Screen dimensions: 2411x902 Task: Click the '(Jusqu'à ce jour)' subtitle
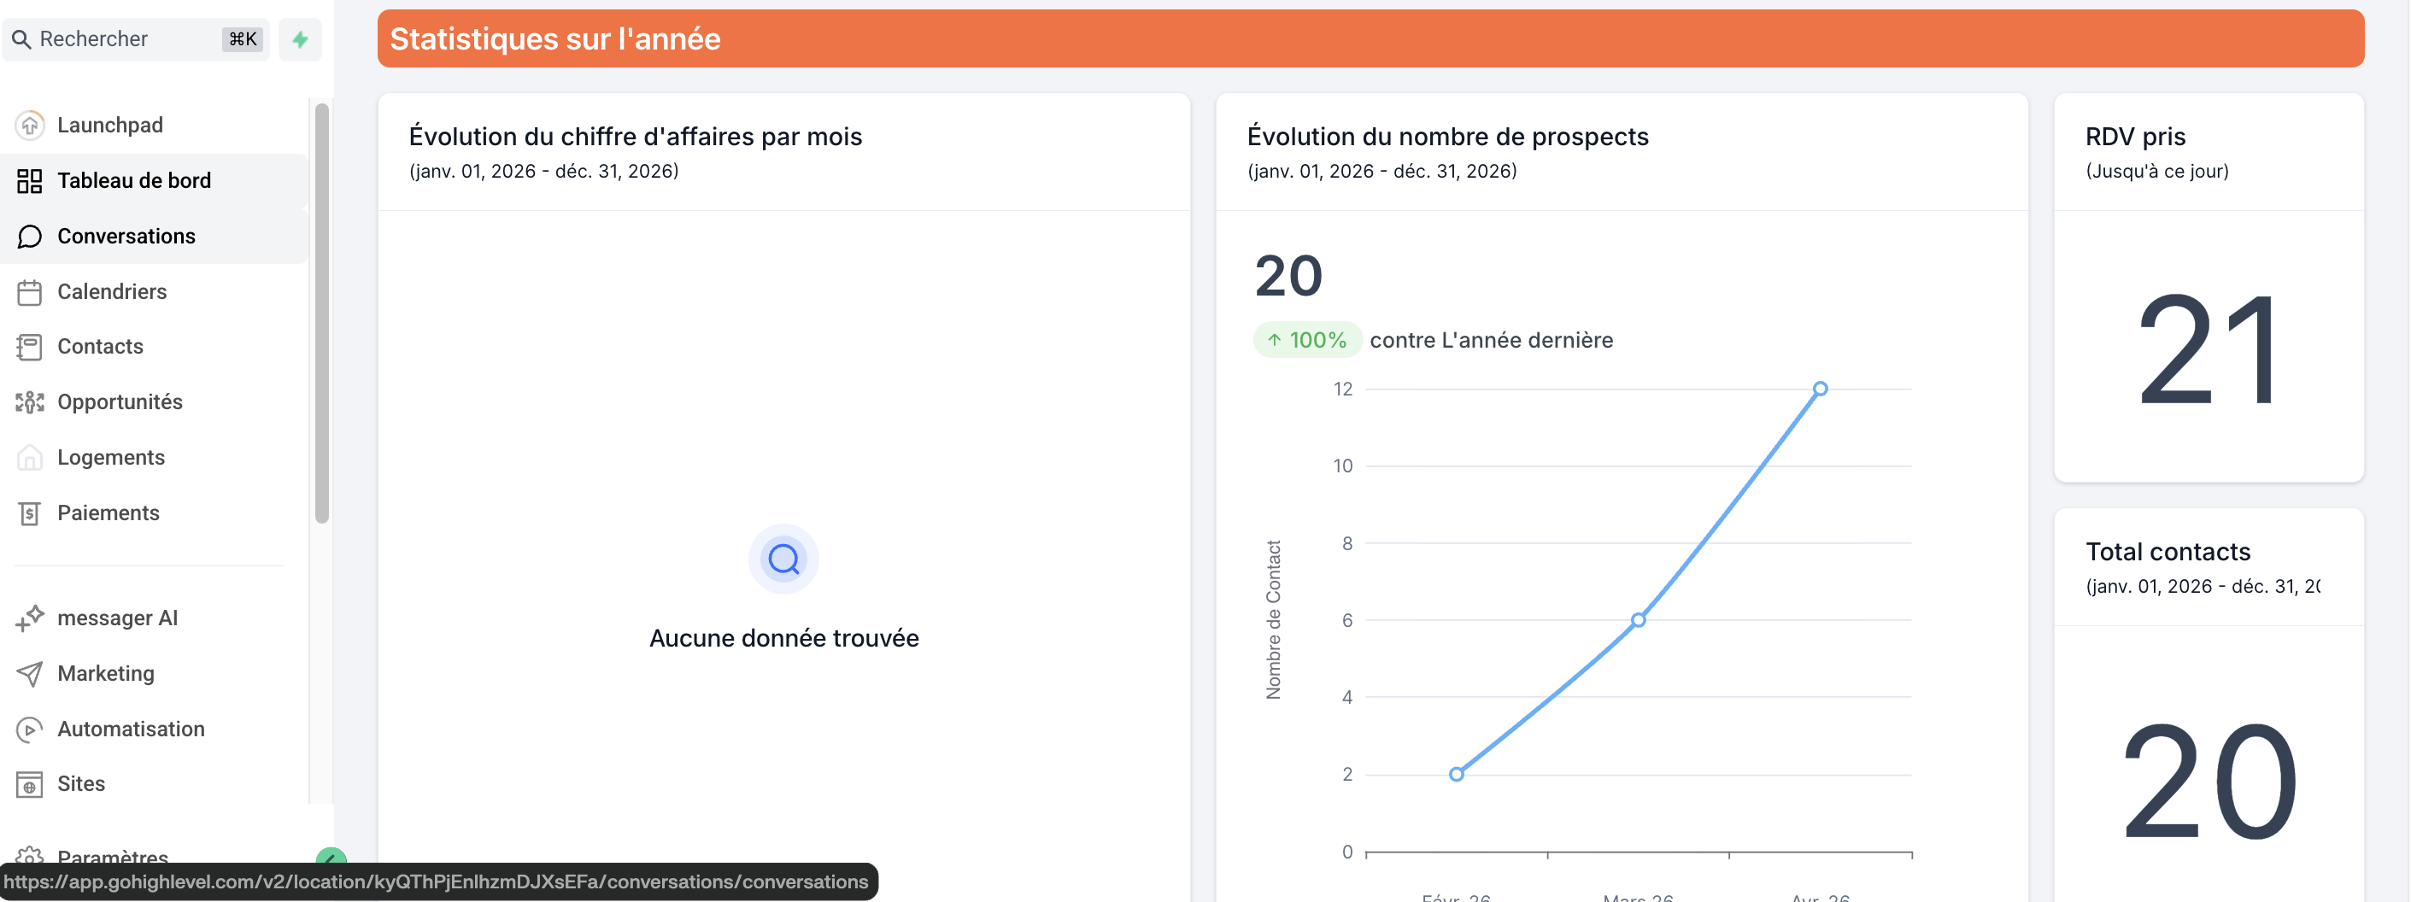2157,171
